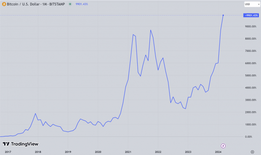Viewport: 261px width, 155px height.
Task: Click the 4000.00% scale label
Action: [250, 88]
